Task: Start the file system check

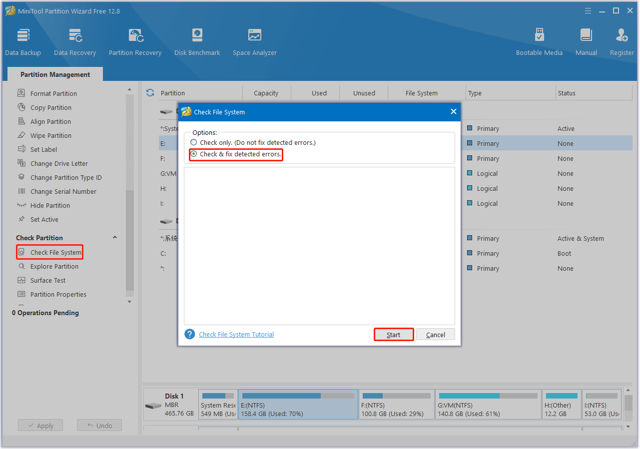Action: [394, 335]
